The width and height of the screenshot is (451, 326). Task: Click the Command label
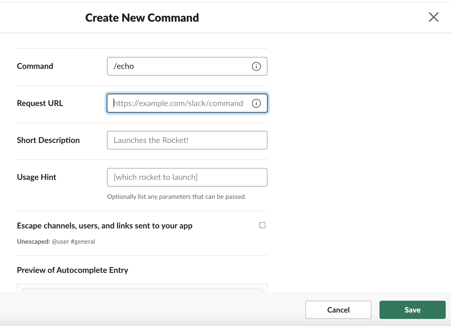pos(35,66)
